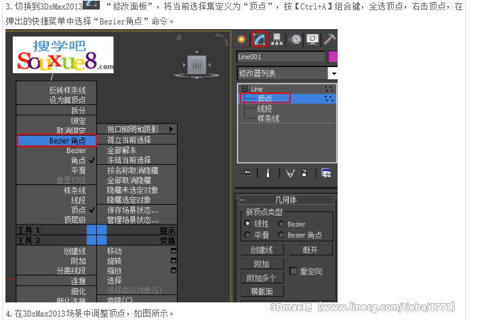Choose 创建线 in context menu
This screenshot has width=482, height=320.
tap(75, 251)
